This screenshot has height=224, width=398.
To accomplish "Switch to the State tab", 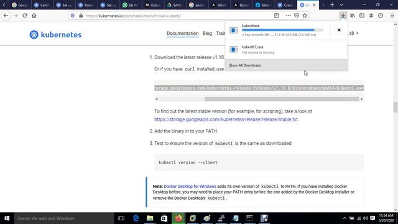I will pos(263,5).
